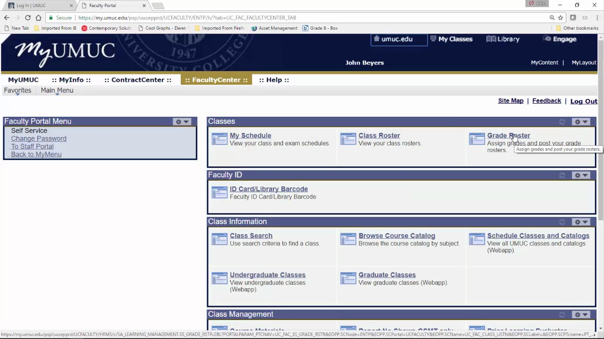Open the Library header link

pos(503,39)
